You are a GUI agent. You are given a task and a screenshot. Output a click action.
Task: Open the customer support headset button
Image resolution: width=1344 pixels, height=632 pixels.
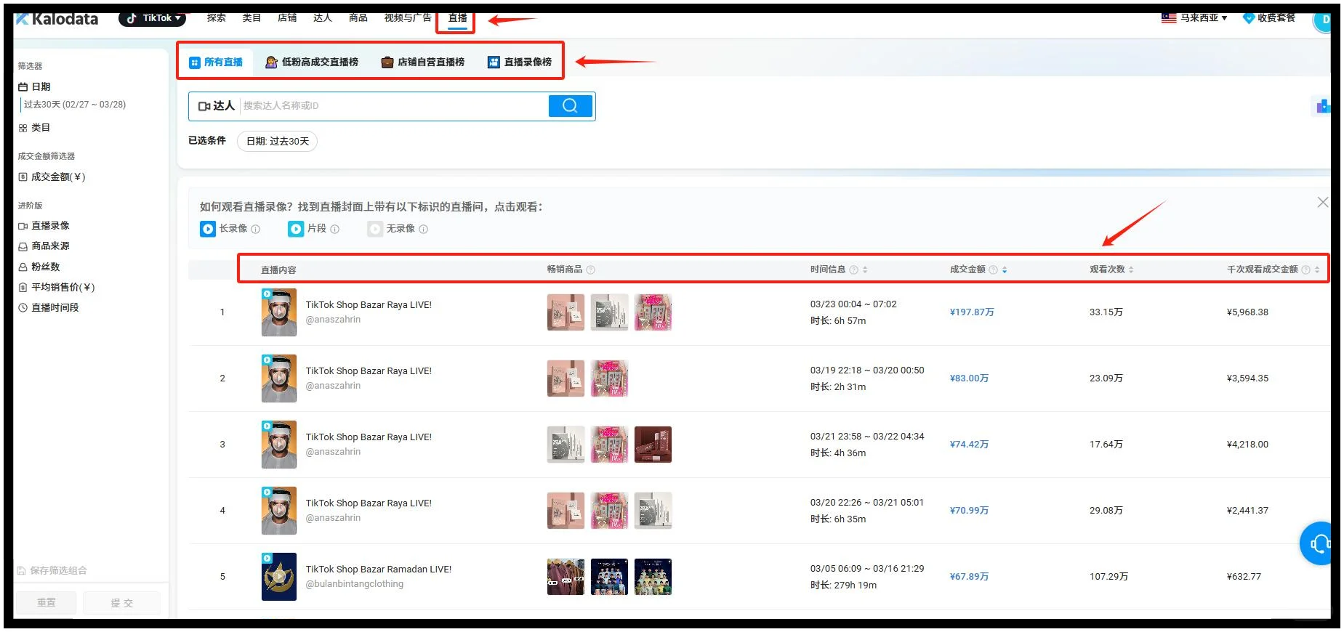click(1316, 543)
